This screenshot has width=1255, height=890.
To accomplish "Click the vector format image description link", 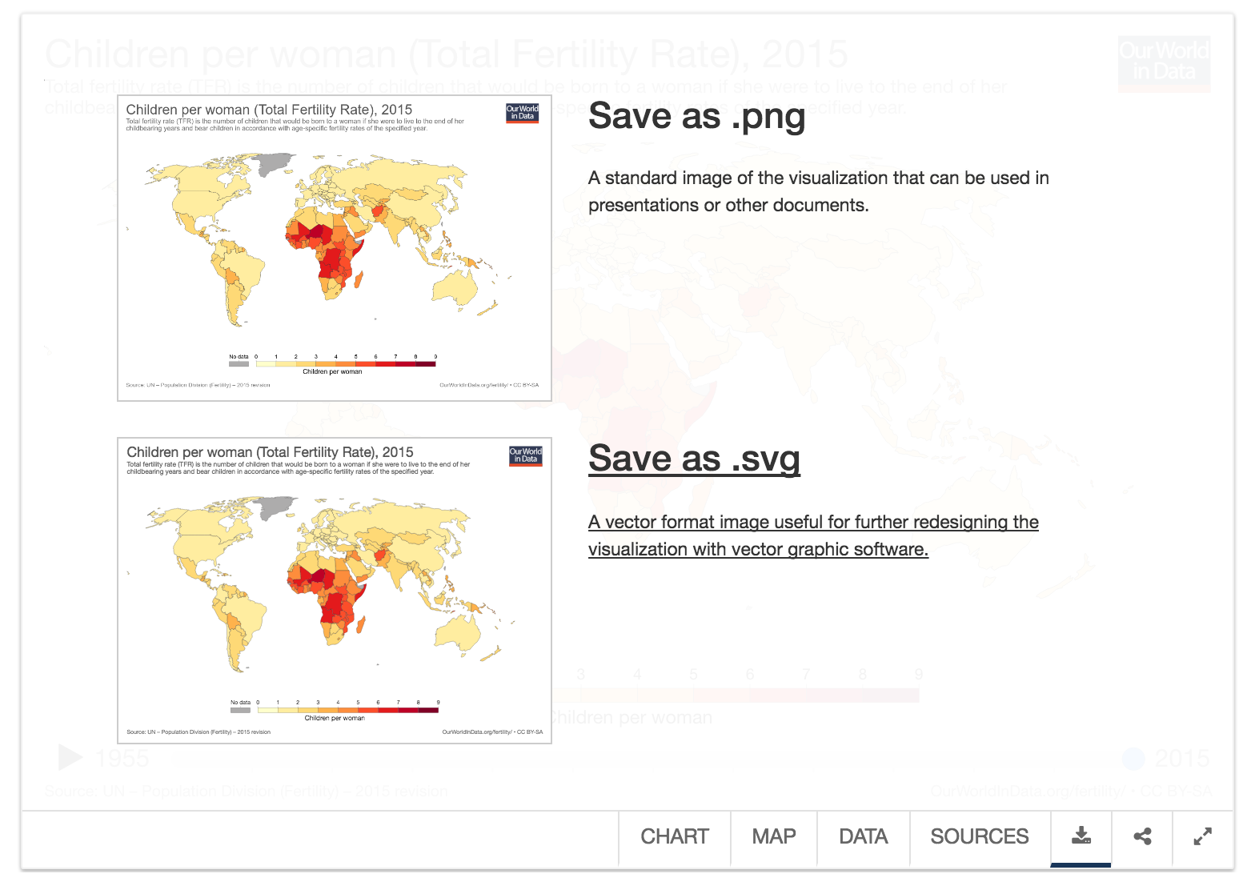I will coord(813,535).
